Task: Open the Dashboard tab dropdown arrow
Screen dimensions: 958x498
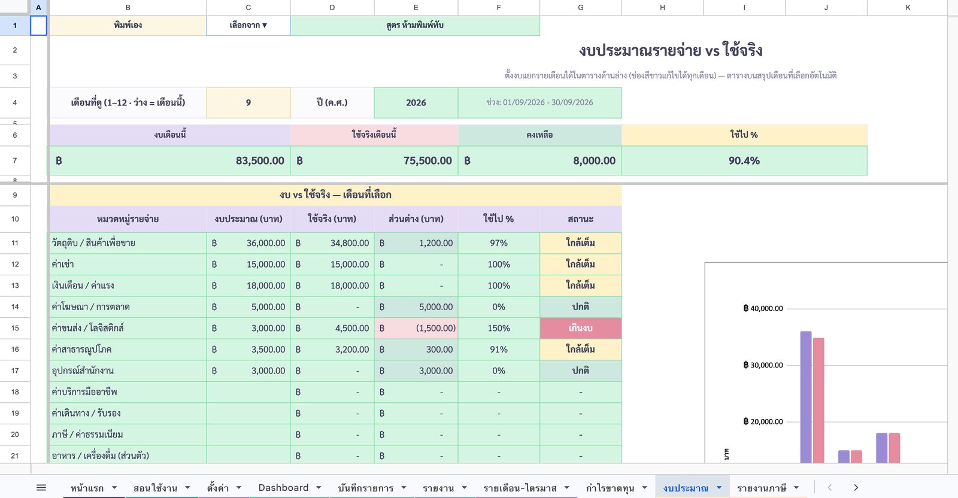Action: [x=319, y=488]
